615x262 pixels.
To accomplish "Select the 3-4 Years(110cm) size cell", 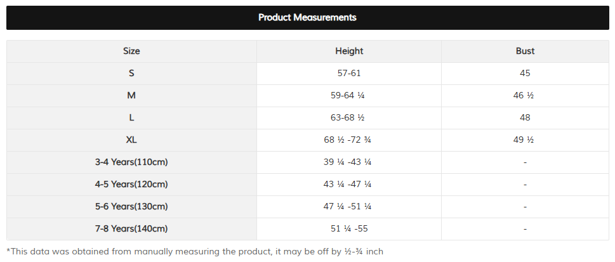I will point(131,162).
